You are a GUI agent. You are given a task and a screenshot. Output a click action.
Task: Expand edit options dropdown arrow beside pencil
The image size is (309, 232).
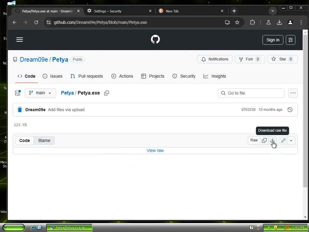[x=291, y=140]
